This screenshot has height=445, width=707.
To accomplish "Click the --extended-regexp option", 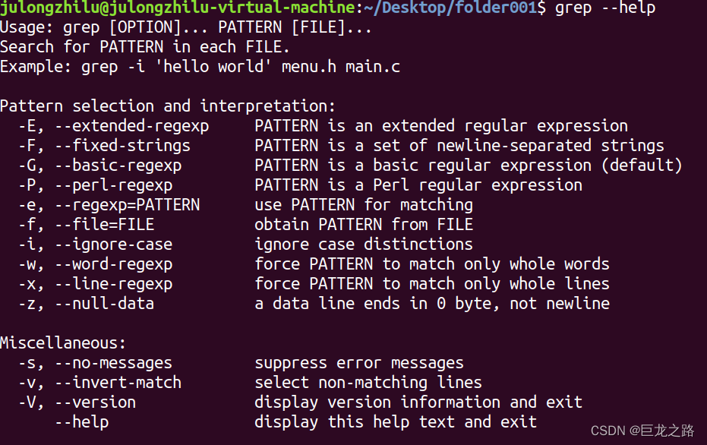I will [x=129, y=126].
